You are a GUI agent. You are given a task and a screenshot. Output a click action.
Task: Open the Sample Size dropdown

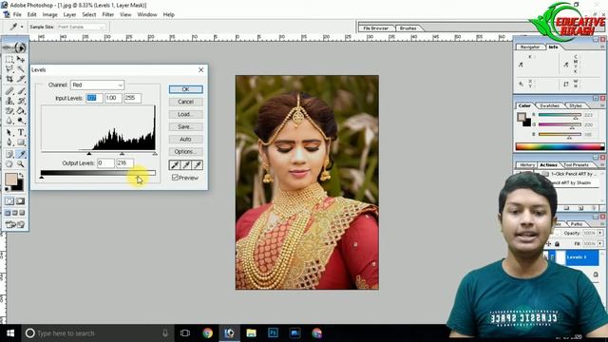(81, 27)
